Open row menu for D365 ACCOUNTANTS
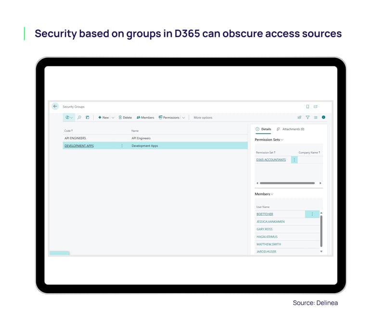The image size is (385, 321). 294,160
